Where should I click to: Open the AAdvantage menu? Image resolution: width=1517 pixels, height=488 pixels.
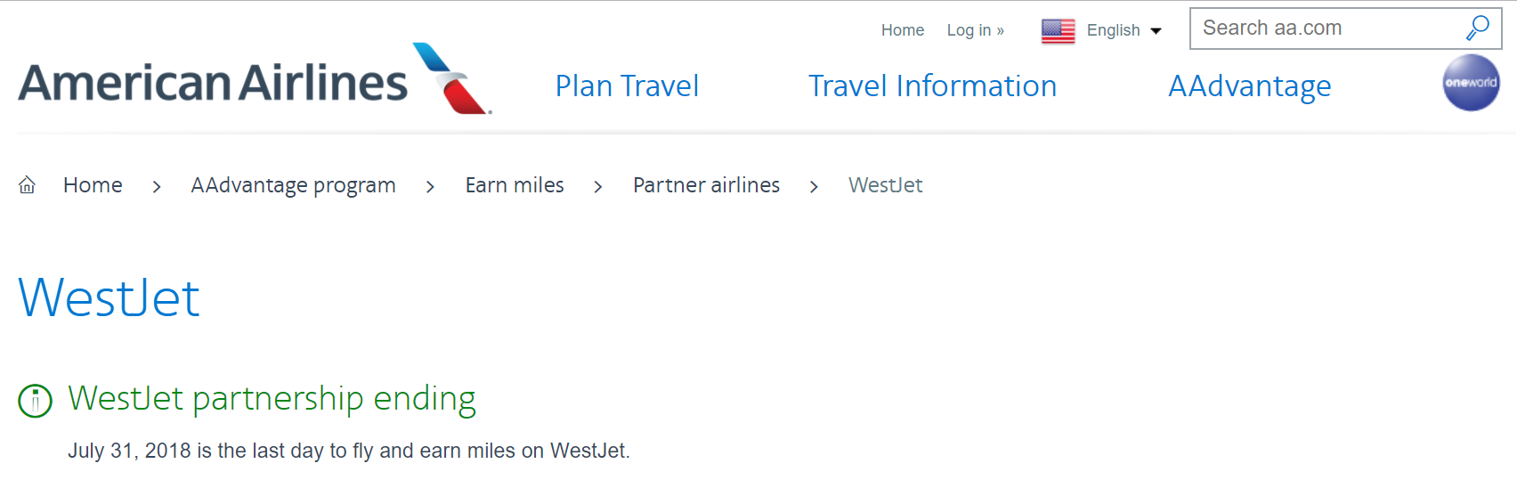tap(1249, 86)
